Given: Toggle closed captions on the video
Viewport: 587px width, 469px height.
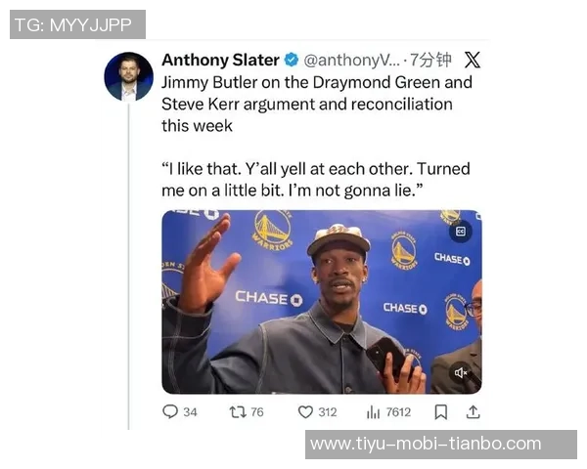Looking at the screenshot, I should click(x=461, y=232).
